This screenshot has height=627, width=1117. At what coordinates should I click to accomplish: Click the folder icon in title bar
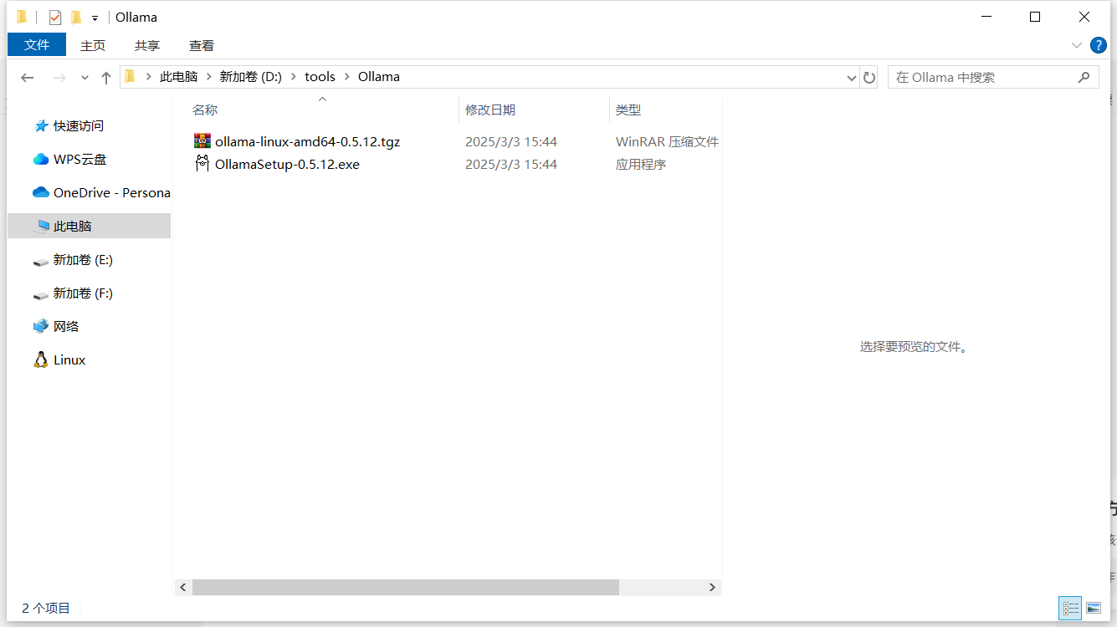click(23, 17)
